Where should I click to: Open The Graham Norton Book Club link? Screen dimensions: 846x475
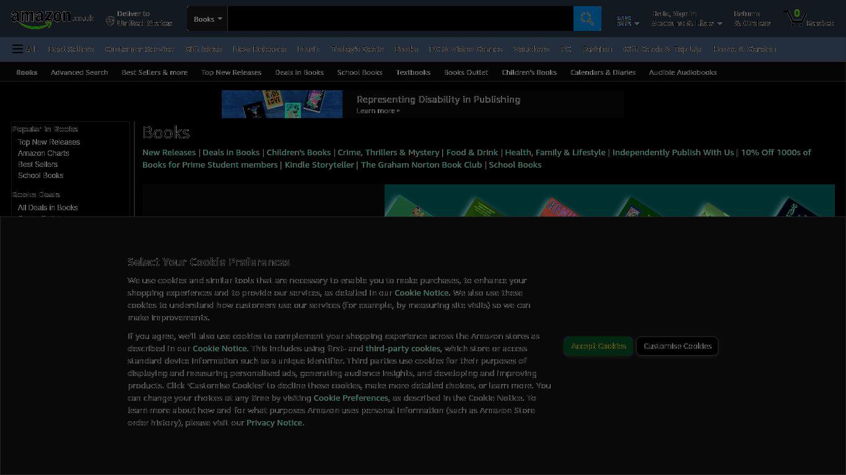tap(421, 165)
